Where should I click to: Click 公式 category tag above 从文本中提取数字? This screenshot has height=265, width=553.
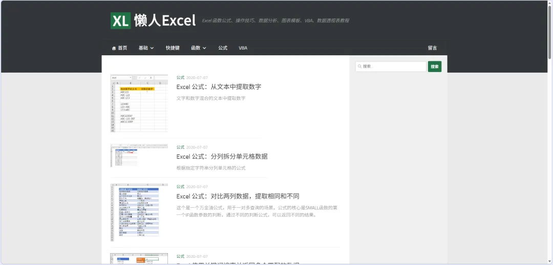pyautogui.click(x=180, y=78)
